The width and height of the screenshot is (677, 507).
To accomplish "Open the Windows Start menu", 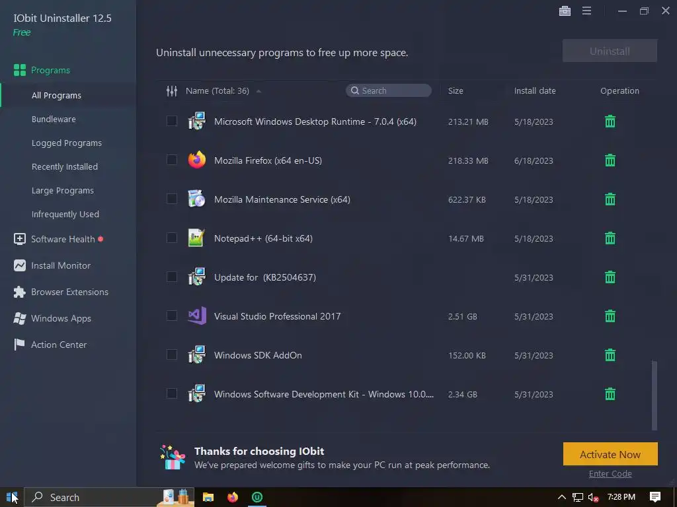I will point(12,497).
